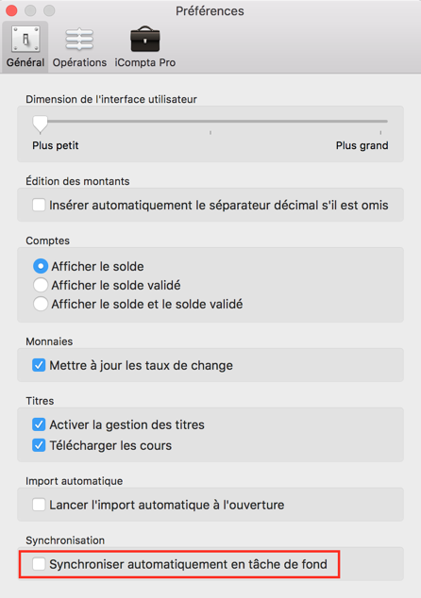421x598 pixels.
Task: Enable Lancer l'import automatique à l'ouverture
Action: tap(39, 505)
